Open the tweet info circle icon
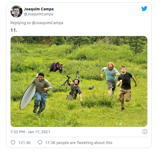This screenshot has width=156, height=152. tap(145, 132)
